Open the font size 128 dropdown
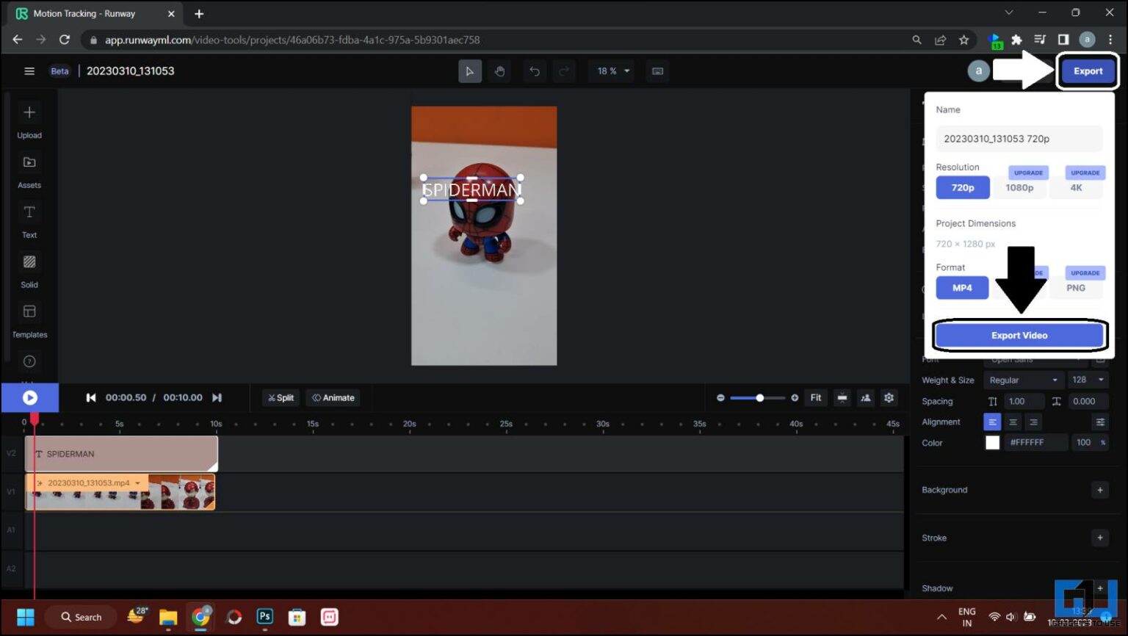 (1087, 380)
